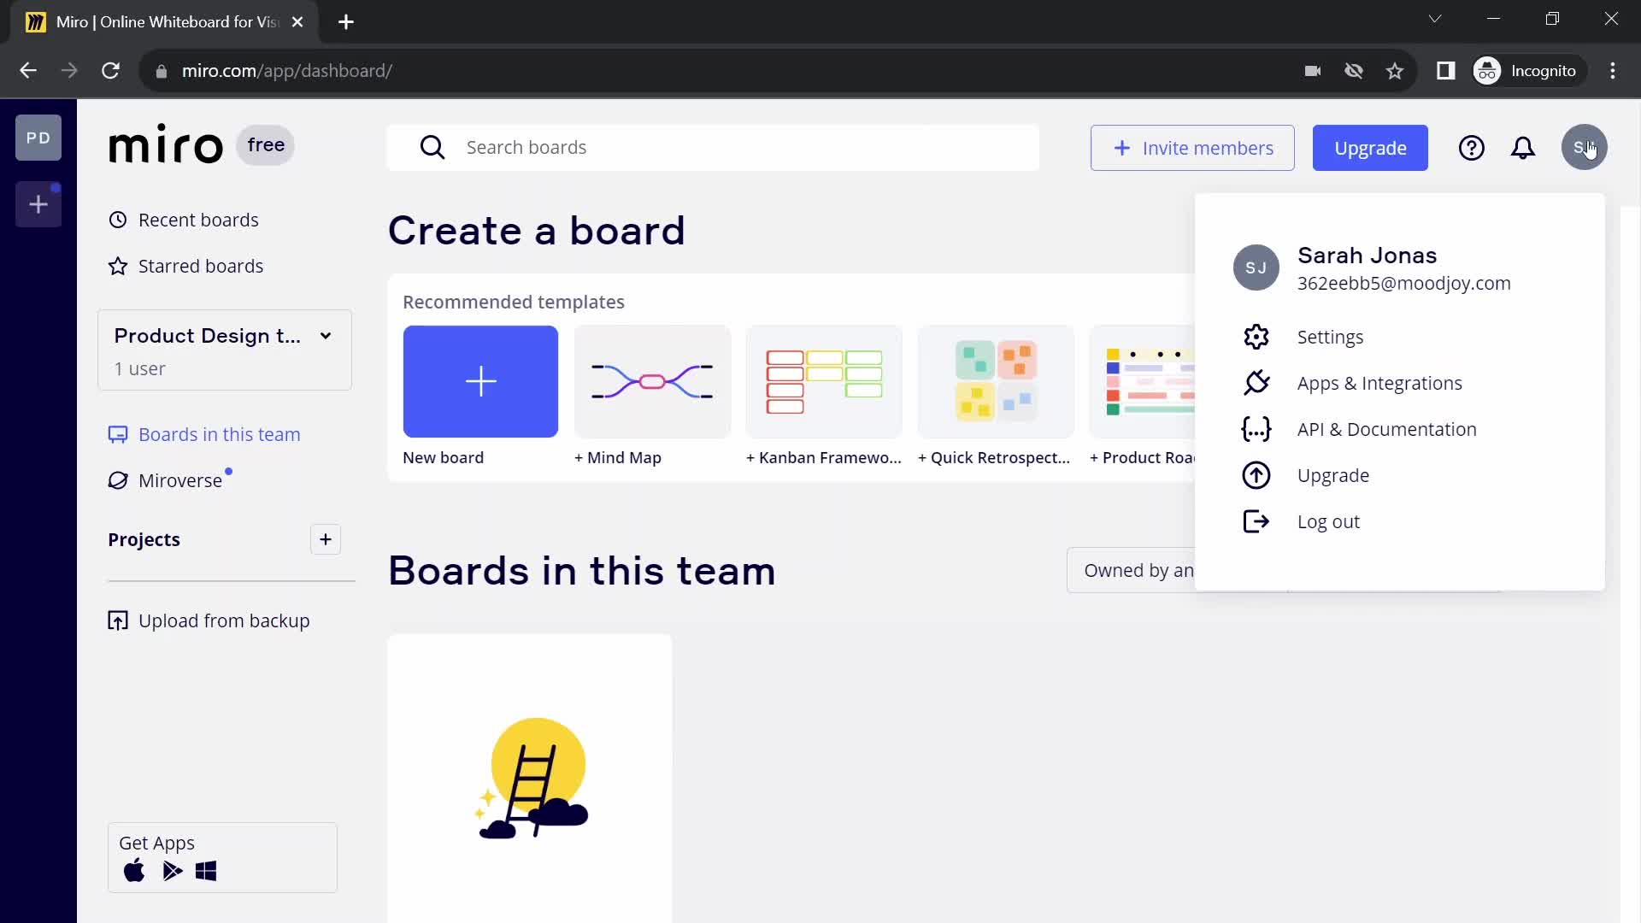Click the Upgrade button in header
1641x923 pixels.
coord(1371,148)
